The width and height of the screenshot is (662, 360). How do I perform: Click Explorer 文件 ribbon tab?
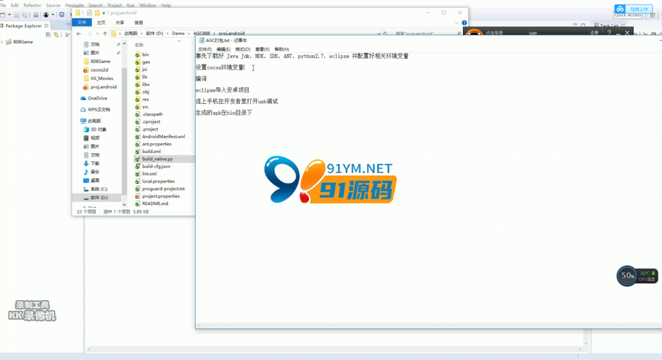82,23
